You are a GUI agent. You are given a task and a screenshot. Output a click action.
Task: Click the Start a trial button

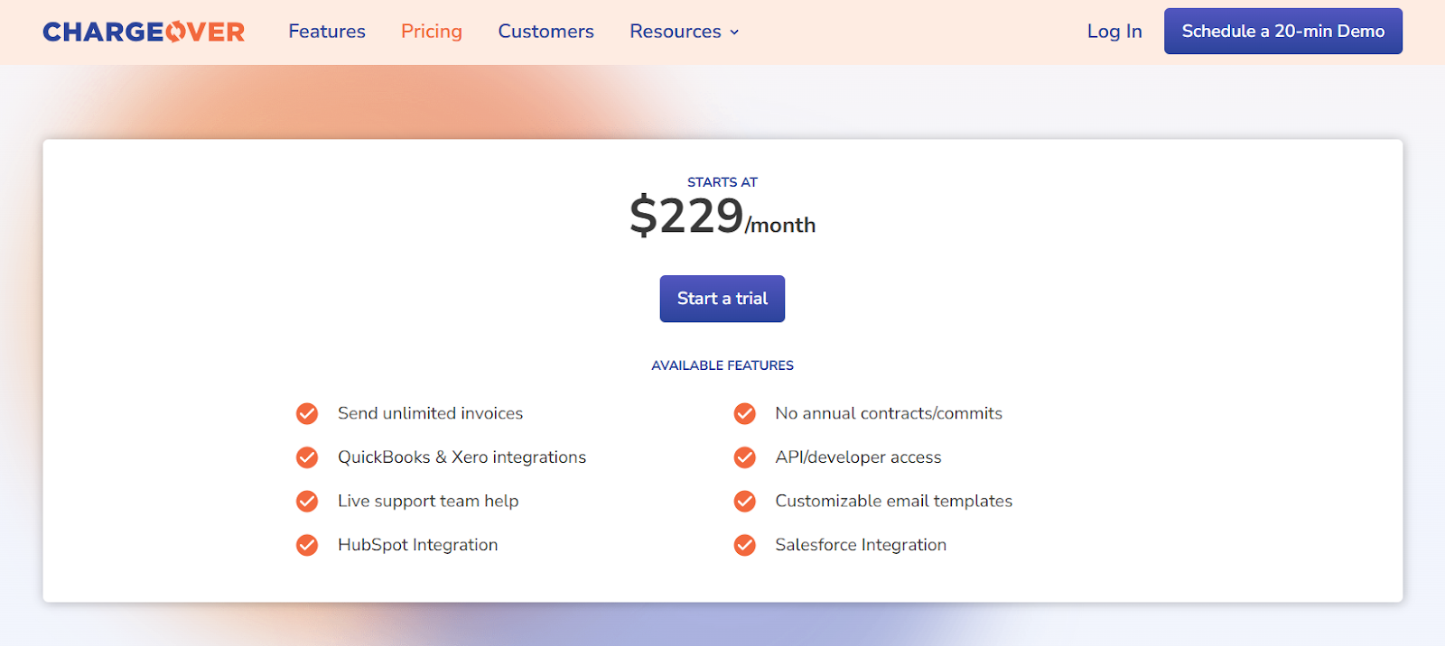click(x=722, y=299)
